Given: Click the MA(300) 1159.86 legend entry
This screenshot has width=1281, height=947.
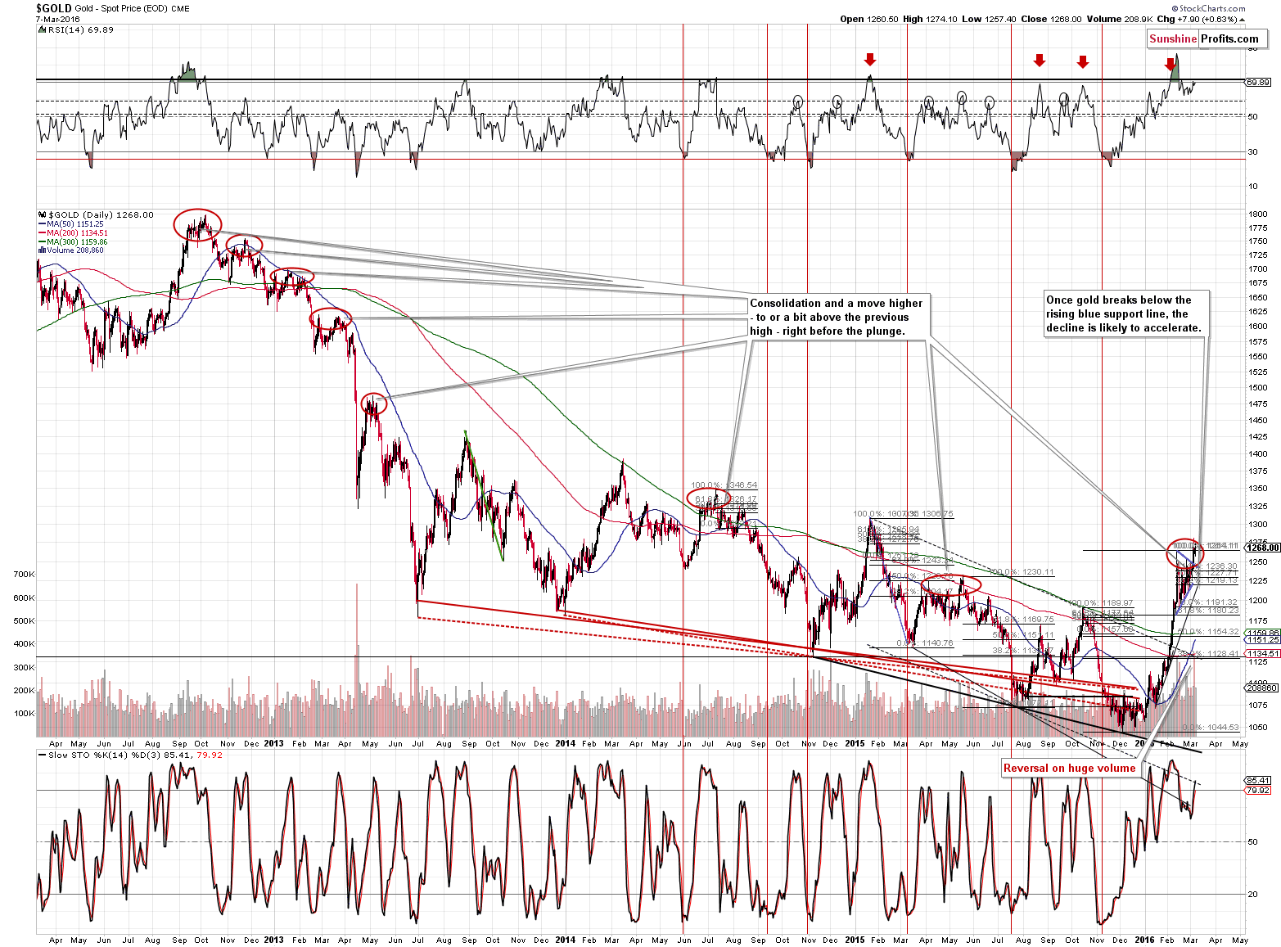Looking at the screenshot, I should [x=77, y=242].
